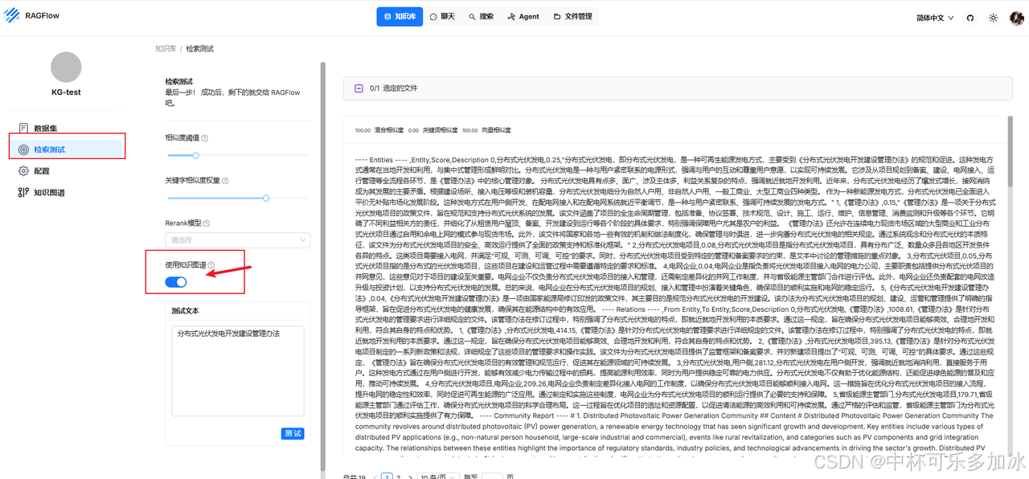The image size is (1029, 479).
Task: Open the 10 条/页 page size dropdown
Action: [x=437, y=477]
